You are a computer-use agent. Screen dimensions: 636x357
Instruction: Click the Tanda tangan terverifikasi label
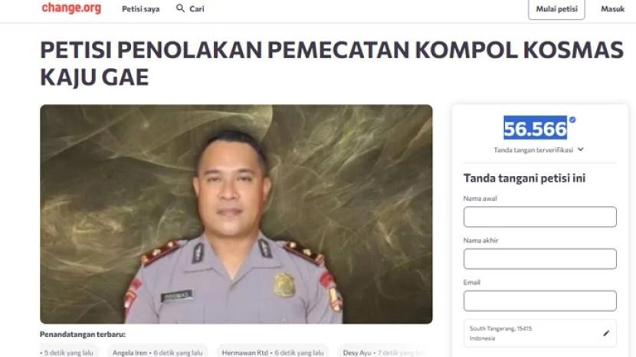click(533, 149)
